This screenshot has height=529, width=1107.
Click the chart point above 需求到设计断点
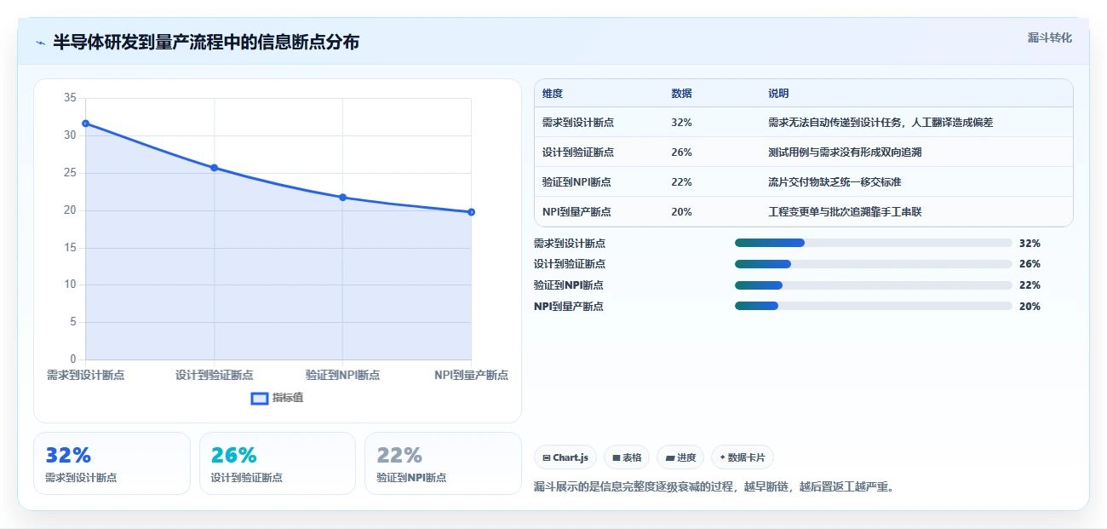point(85,124)
